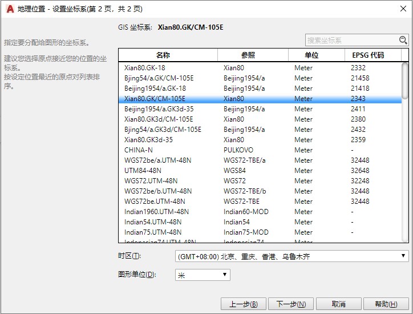The image size is (413, 314).
Task: Open the 时区 time zone dropdown
Action: point(292,256)
